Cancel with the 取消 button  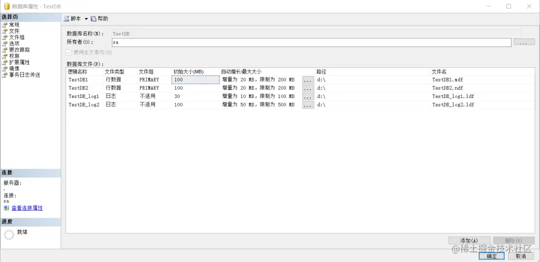click(x=520, y=256)
